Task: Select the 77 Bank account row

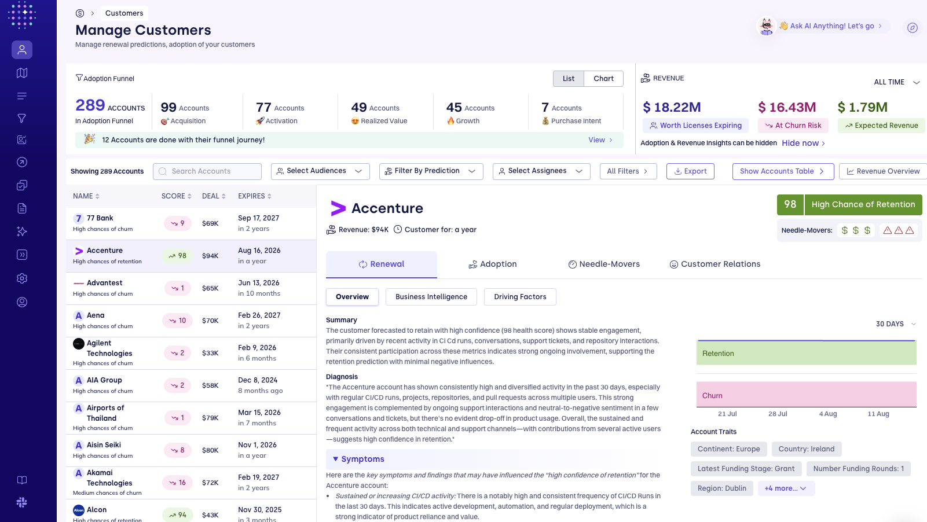Action: point(191,223)
